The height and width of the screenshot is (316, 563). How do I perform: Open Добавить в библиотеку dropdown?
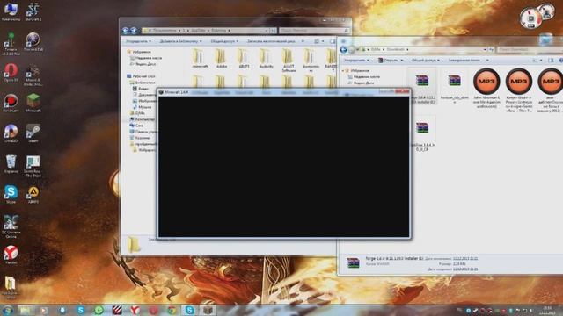pyautogui.click(x=180, y=41)
